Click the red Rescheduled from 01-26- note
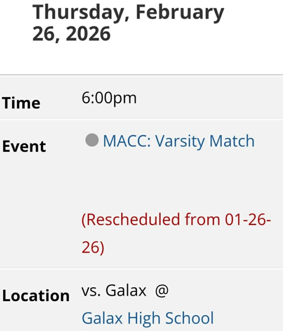Viewport: 283px width, 331px height. pos(176,220)
